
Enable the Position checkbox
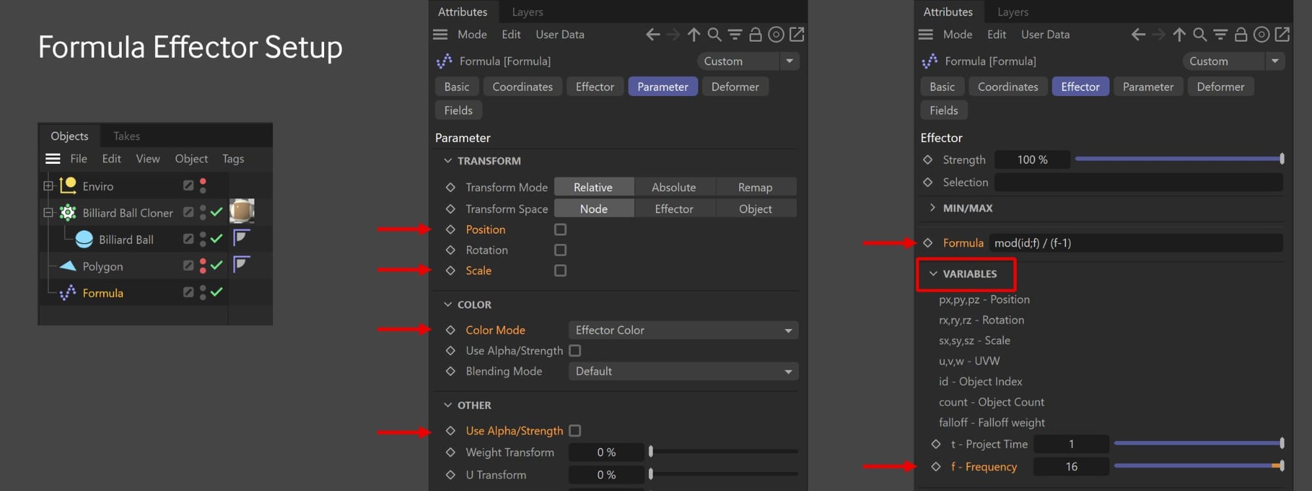pos(560,229)
